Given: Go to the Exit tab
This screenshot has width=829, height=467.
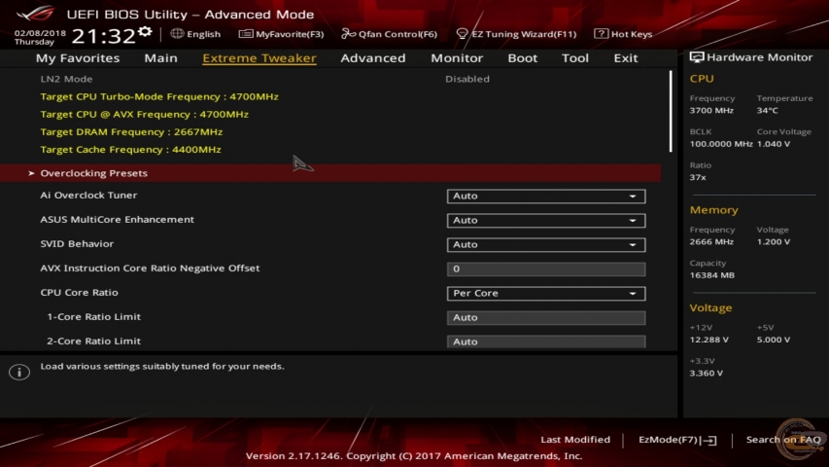Looking at the screenshot, I should [626, 57].
